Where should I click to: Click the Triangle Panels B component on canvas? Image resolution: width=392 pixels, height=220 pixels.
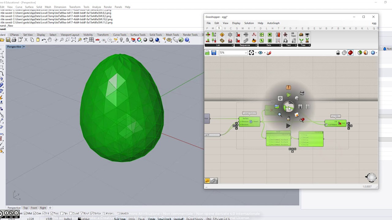pyautogui.click(x=250, y=122)
